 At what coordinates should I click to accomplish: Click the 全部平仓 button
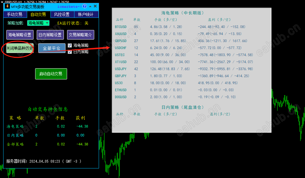[x=52, y=48]
